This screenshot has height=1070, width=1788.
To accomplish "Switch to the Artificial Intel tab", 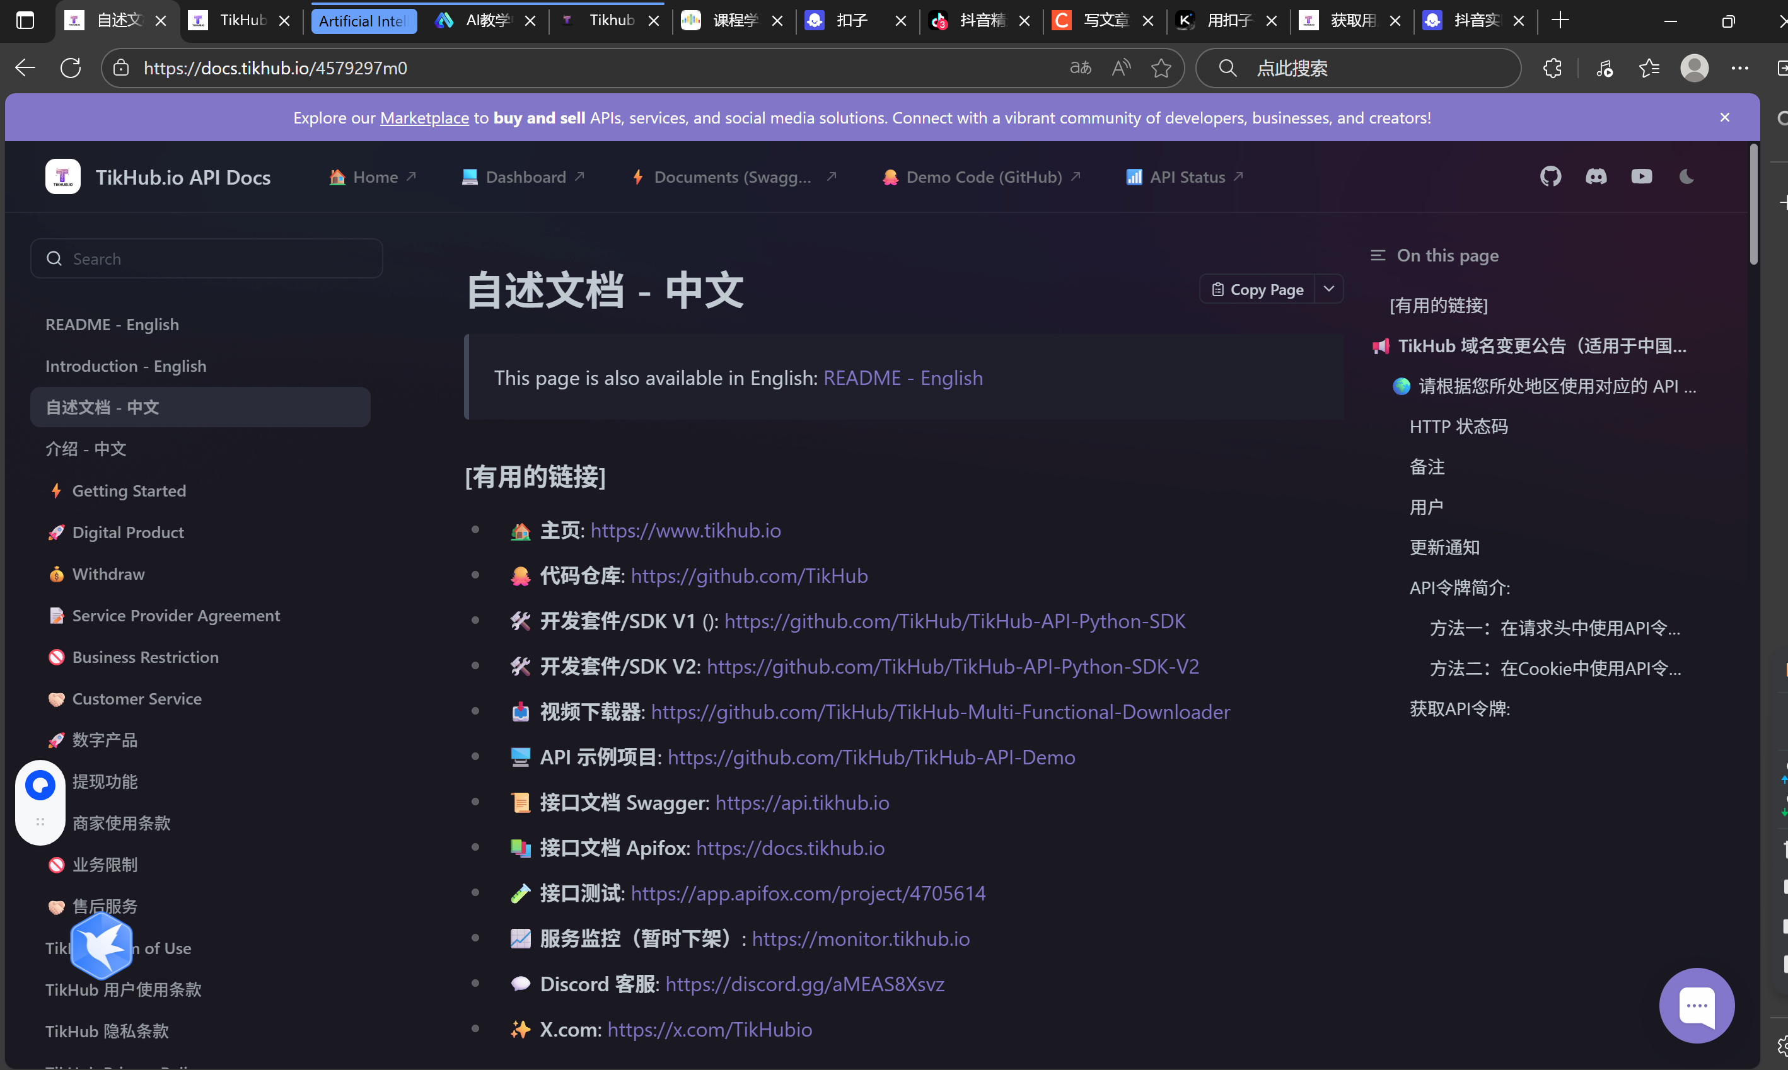I will [x=364, y=21].
